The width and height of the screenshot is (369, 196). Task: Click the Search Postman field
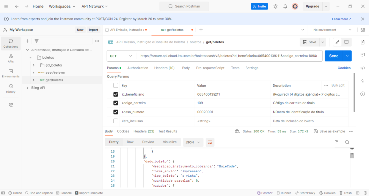point(184,6)
